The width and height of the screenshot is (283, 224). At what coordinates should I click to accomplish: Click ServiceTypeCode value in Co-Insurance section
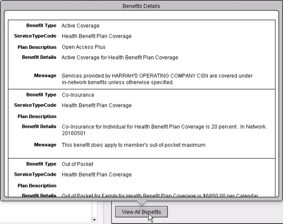[x=97, y=105]
